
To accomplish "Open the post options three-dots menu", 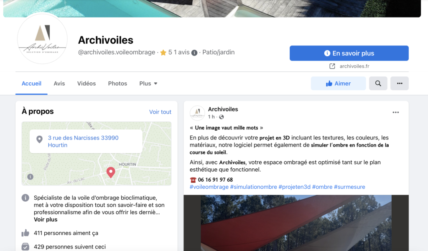I will pyautogui.click(x=396, y=112).
